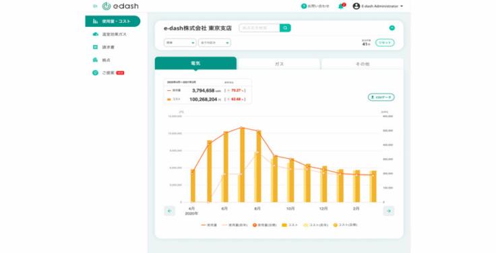The width and height of the screenshot is (496, 253).
Task: Click the invoice icon beside 請求書
Action: [95, 47]
